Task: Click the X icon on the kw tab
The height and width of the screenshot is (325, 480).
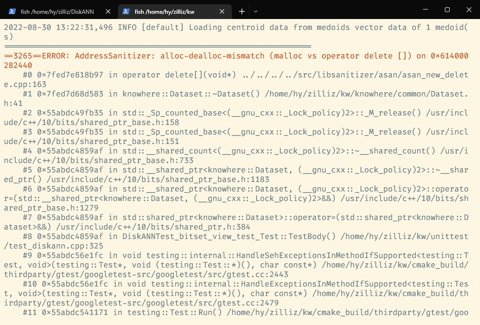Action: pos(222,11)
